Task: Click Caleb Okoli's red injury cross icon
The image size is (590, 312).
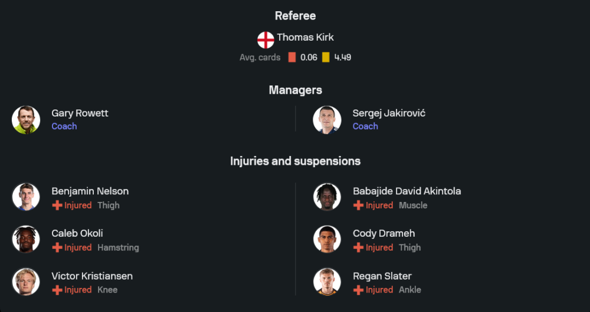Action: [57, 248]
